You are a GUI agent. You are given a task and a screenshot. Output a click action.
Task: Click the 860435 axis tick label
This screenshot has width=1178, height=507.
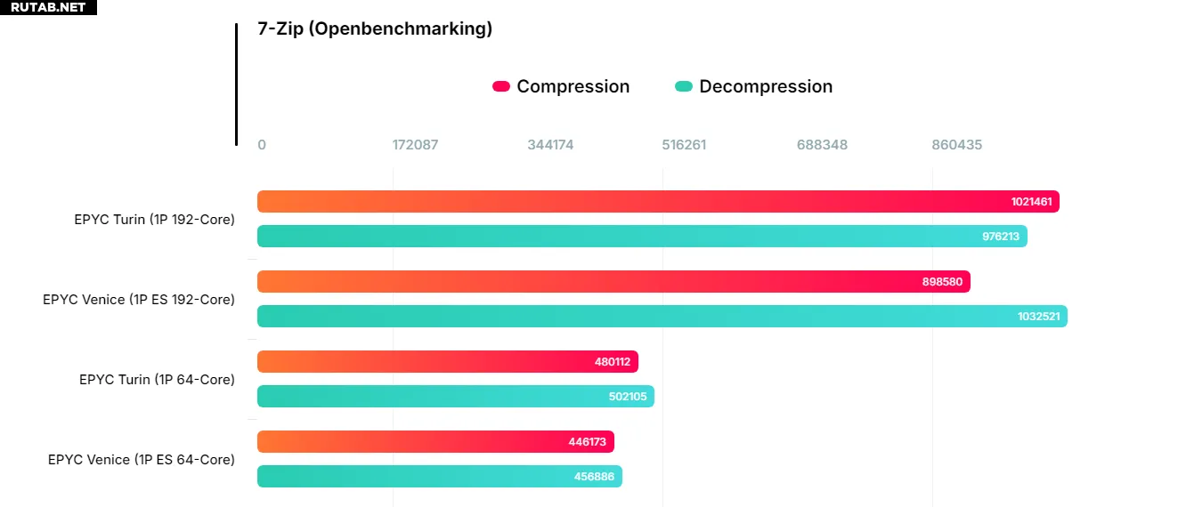point(956,144)
